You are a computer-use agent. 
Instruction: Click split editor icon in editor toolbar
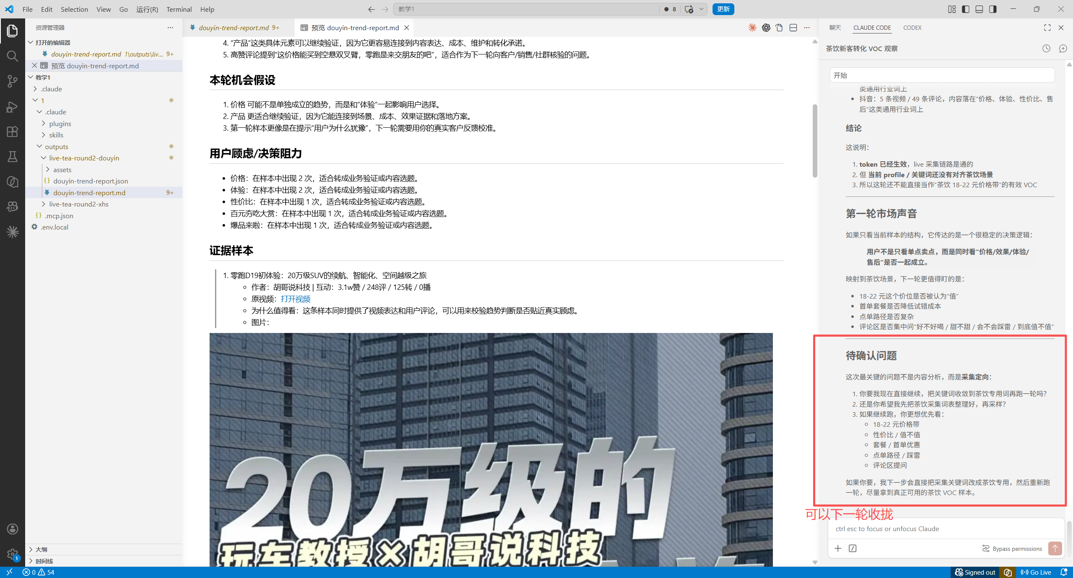pyautogui.click(x=793, y=28)
